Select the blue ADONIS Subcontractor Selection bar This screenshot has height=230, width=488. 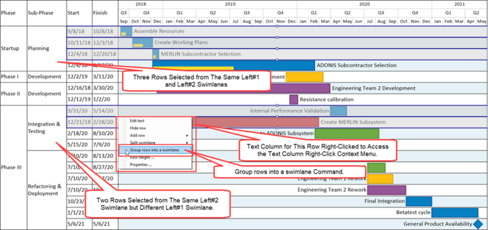[x=234, y=66]
